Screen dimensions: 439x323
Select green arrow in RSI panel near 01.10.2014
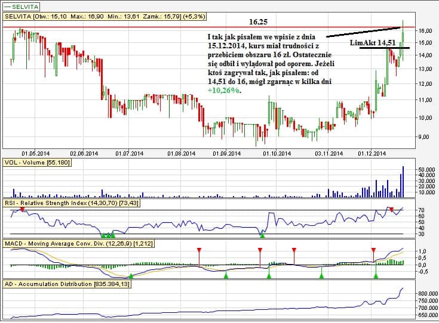[x=262, y=236]
